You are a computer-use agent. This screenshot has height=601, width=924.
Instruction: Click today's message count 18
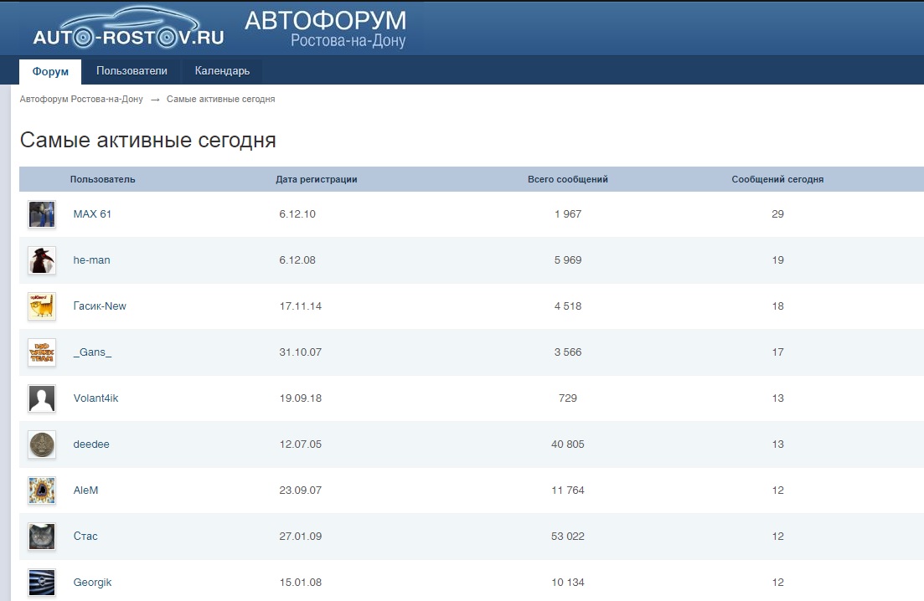778,306
